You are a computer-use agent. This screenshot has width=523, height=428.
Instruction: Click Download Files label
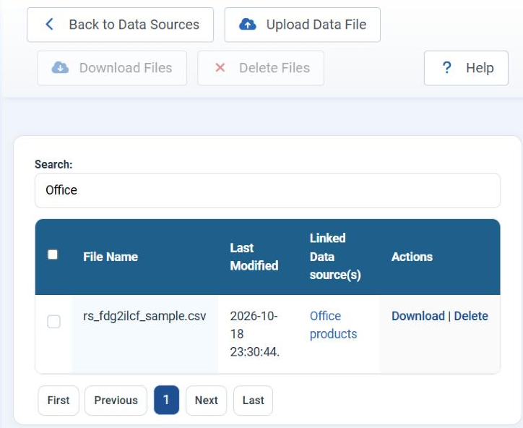pos(126,68)
